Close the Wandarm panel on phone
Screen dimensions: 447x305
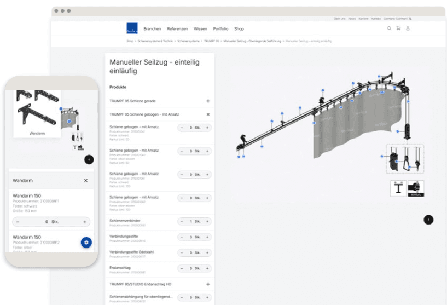[85, 180]
